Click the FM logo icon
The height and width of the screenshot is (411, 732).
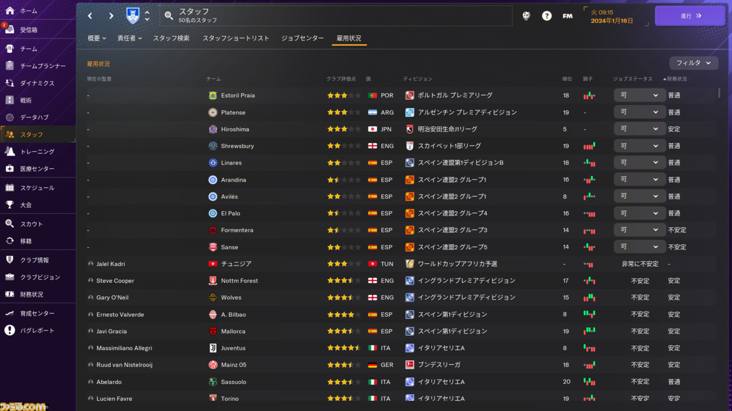pos(567,16)
